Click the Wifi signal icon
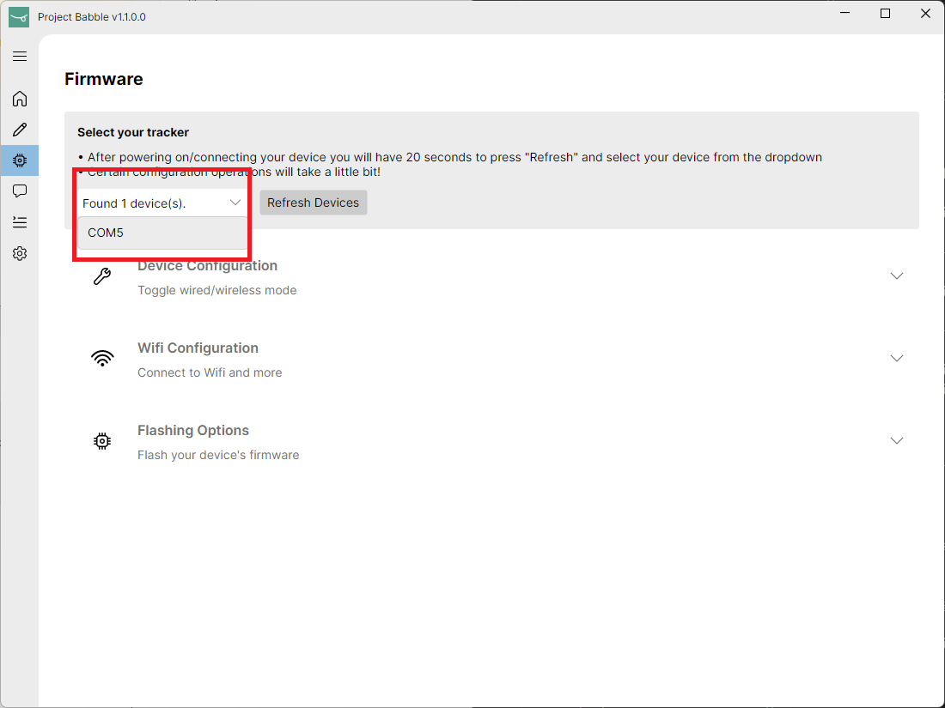 (x=102, y=358)
